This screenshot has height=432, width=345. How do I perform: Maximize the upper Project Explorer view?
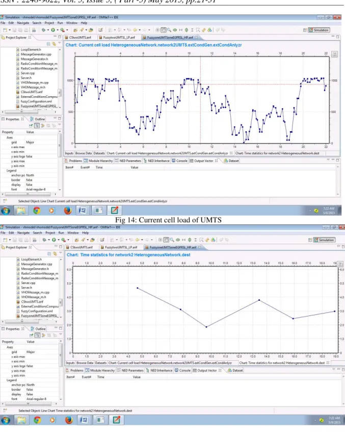point(59,37)
